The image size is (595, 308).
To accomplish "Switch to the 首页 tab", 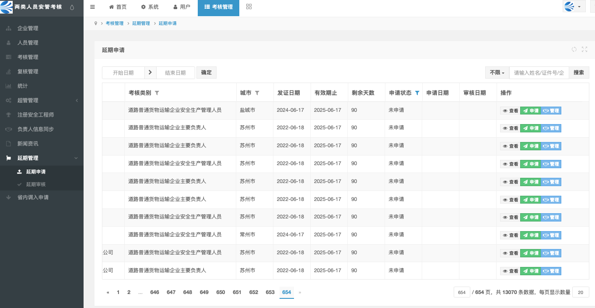I will point(118,7).
